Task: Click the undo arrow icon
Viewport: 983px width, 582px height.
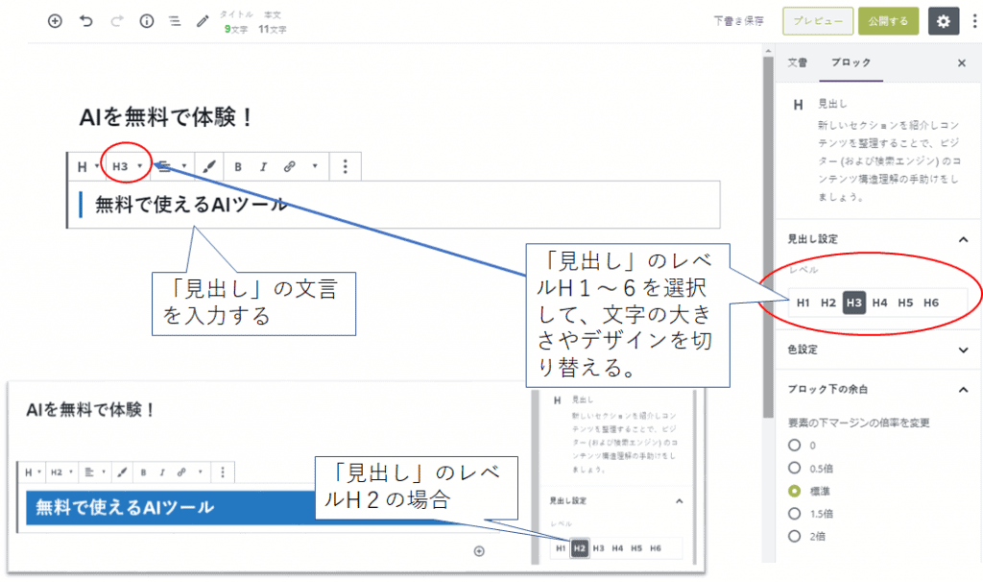Action: [x=86, y=21]
